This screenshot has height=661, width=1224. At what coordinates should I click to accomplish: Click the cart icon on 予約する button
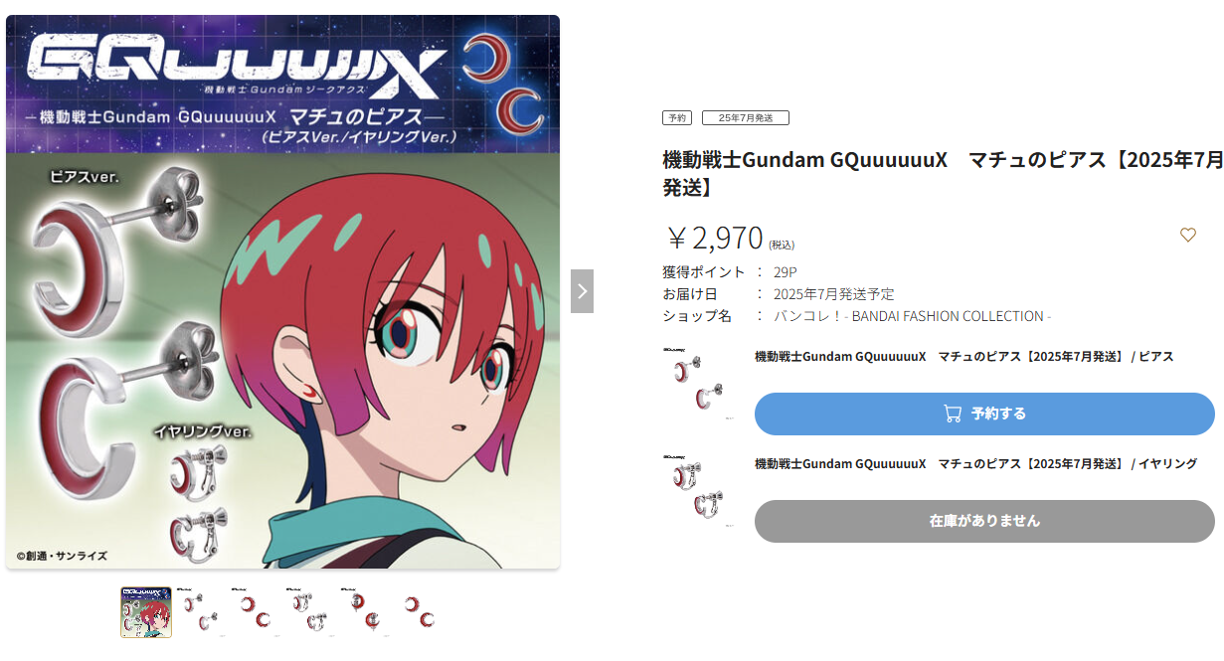point(953,413)
